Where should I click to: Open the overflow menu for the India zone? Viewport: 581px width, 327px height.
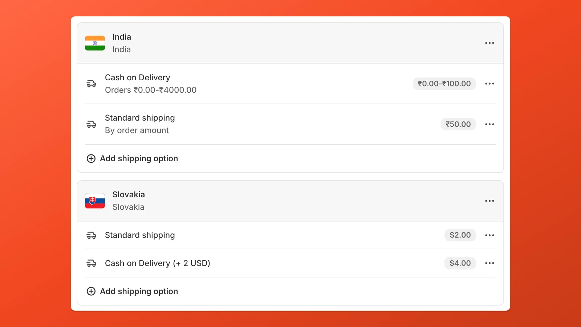489,43
